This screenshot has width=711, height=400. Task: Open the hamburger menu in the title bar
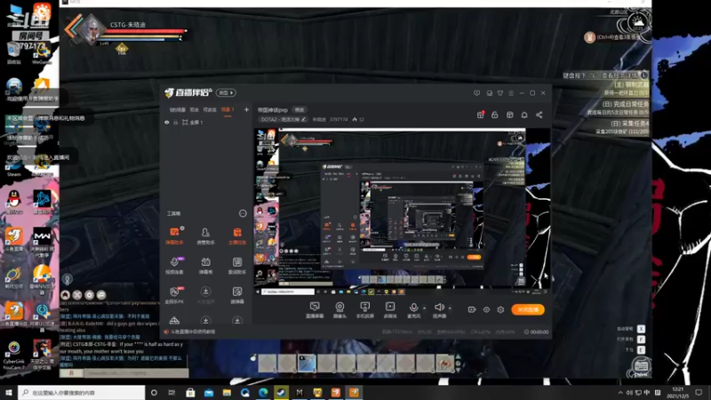(511, 93)
